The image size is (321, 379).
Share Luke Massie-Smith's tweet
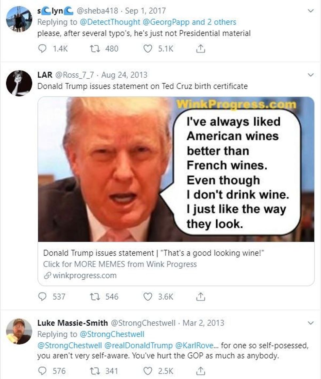tap(200, 371)
